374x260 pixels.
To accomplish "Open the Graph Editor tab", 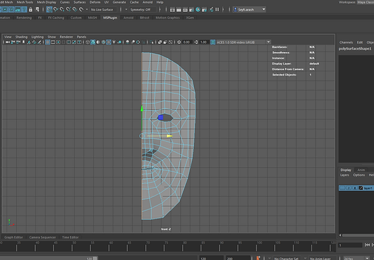I will (x=14, y=238).
